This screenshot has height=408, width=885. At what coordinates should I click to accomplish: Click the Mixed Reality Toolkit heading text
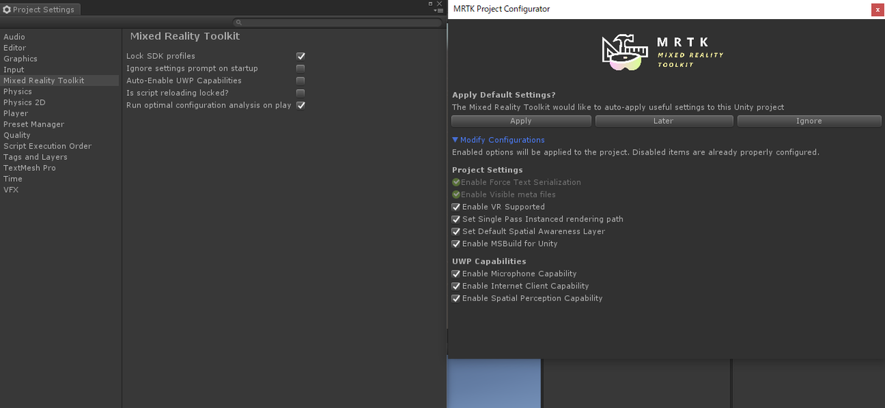(x=185, y=36)
